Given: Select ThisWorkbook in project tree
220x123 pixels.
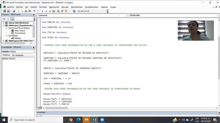Looking at the screenshot, I should (x=20, y=33).
